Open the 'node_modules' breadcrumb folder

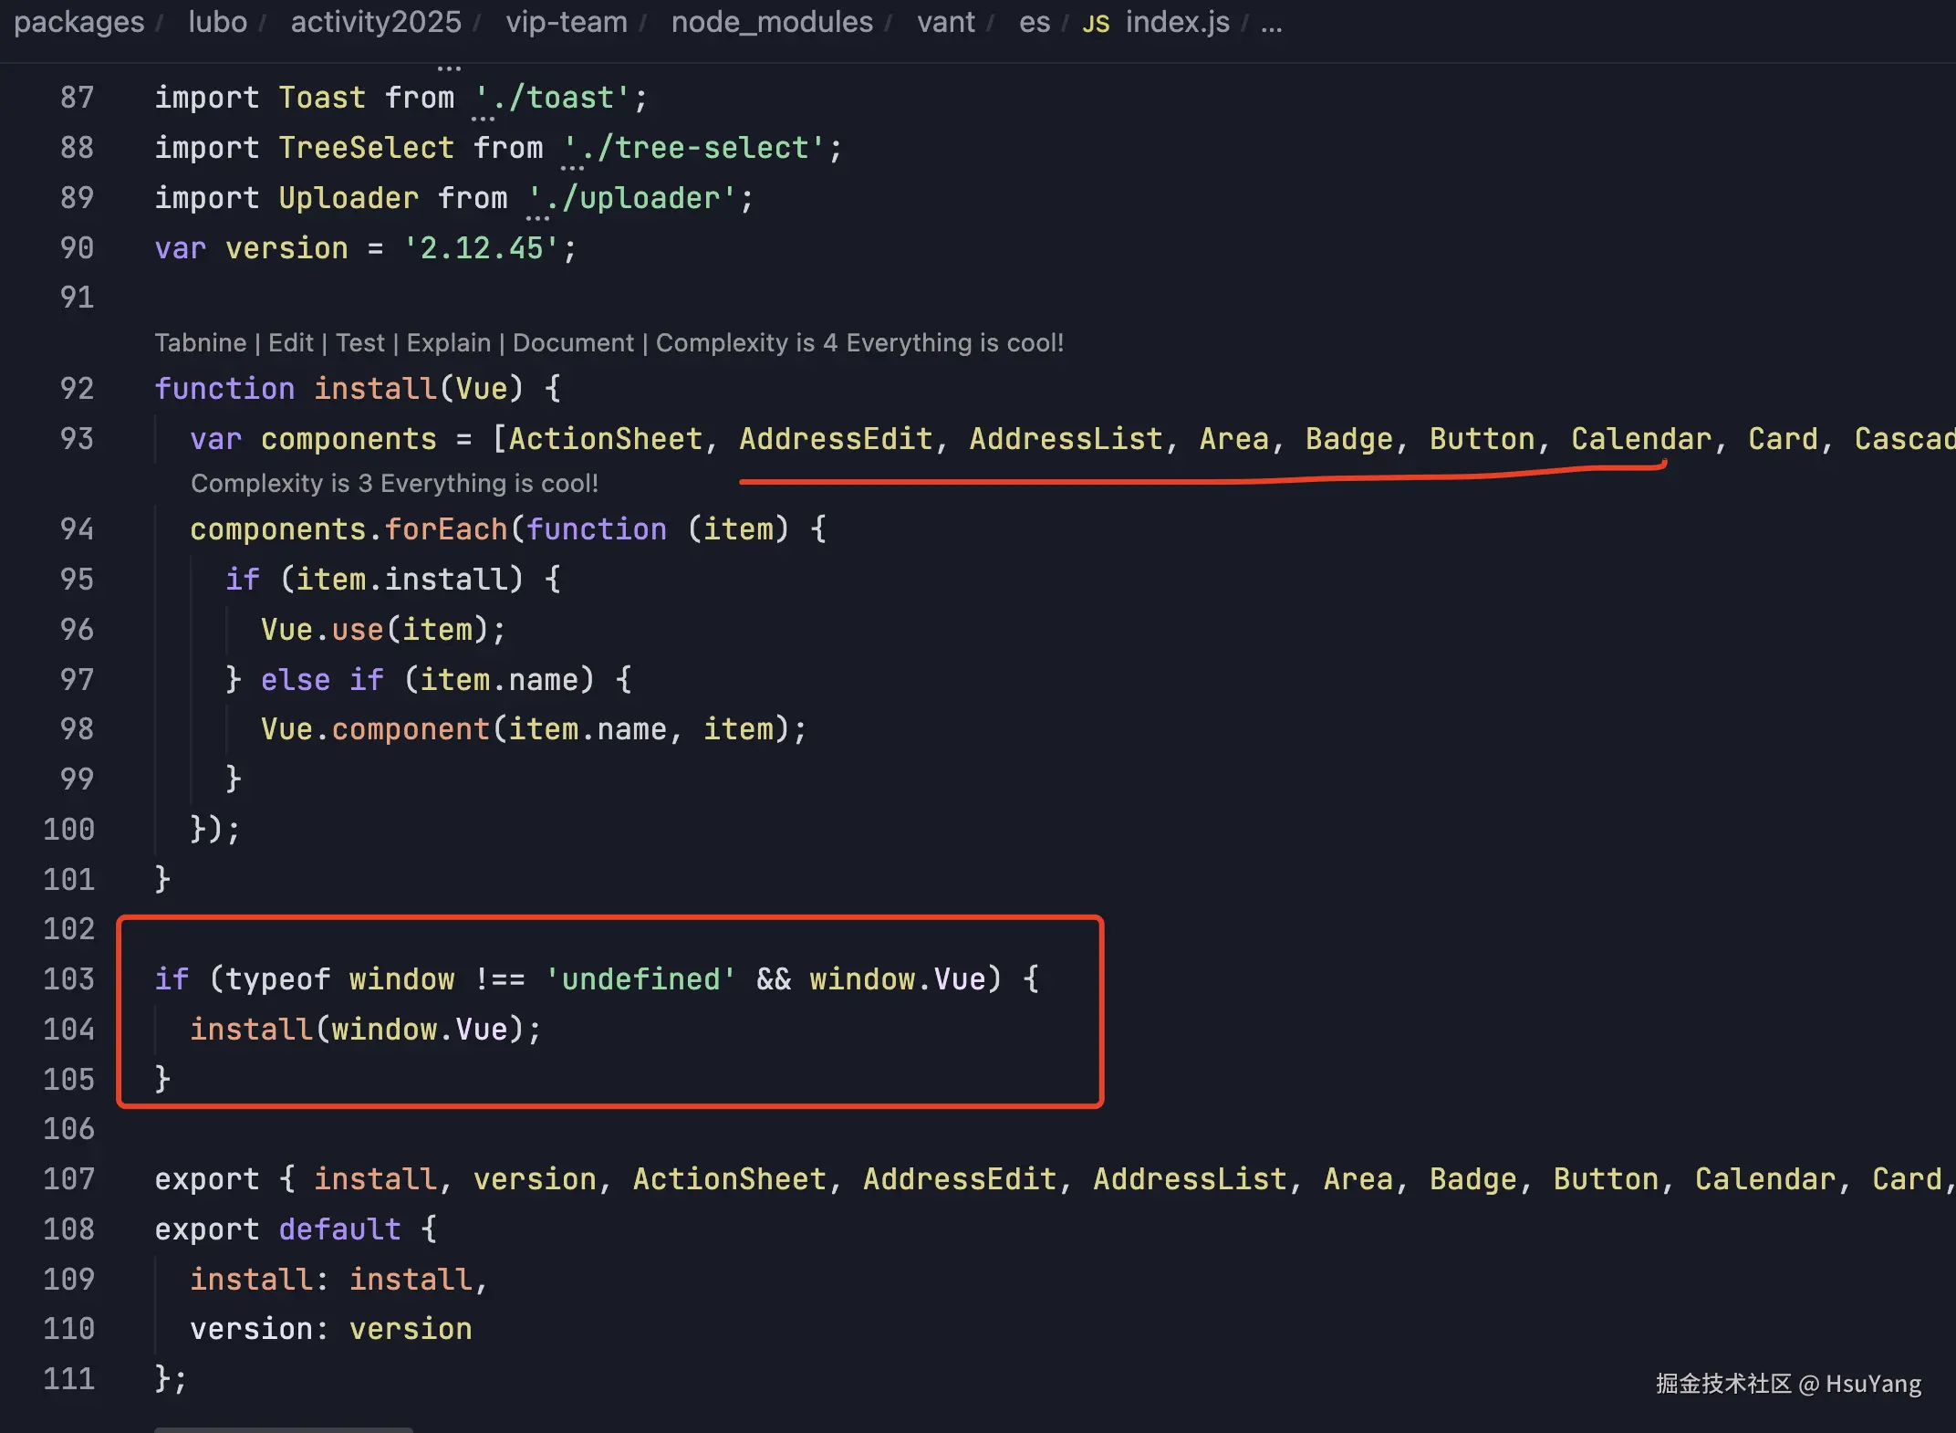(x=772, y=22)
